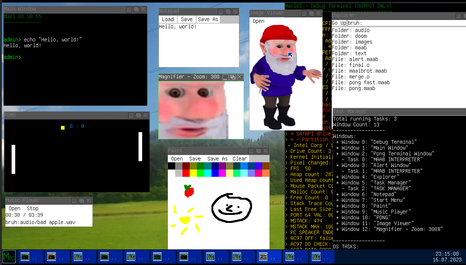Close the Music Player window

click(88, 200)
